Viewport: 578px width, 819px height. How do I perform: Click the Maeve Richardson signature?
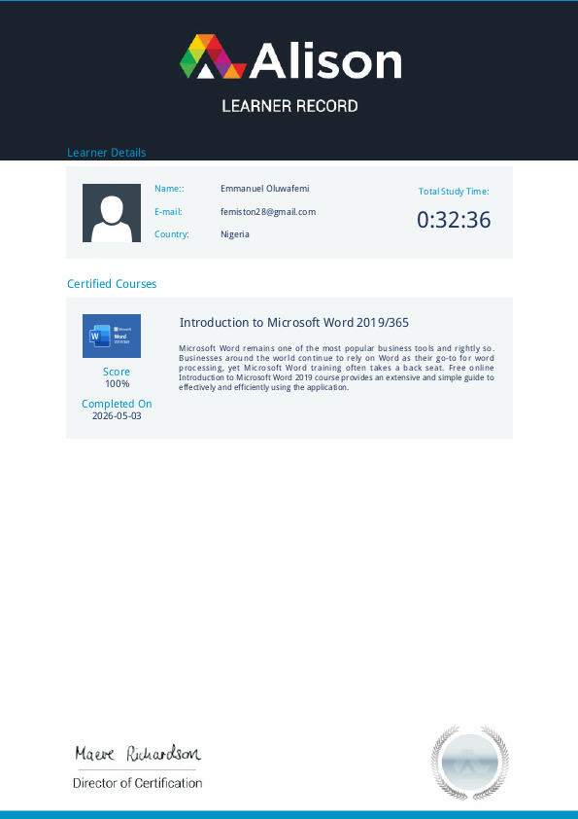click(138, 753)
